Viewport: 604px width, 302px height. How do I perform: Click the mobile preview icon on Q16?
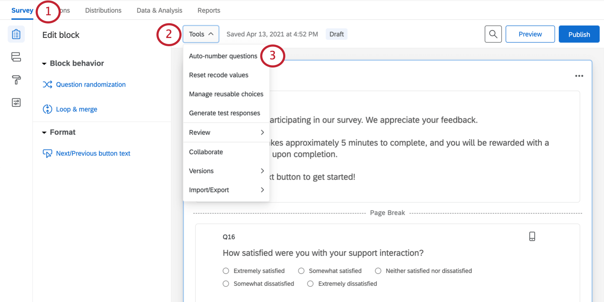tap(532, 236)
